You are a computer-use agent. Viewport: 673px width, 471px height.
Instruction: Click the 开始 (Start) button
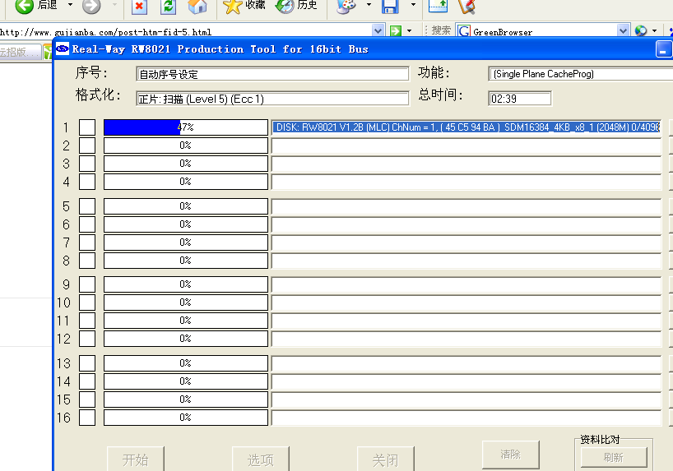coord(136,459)
